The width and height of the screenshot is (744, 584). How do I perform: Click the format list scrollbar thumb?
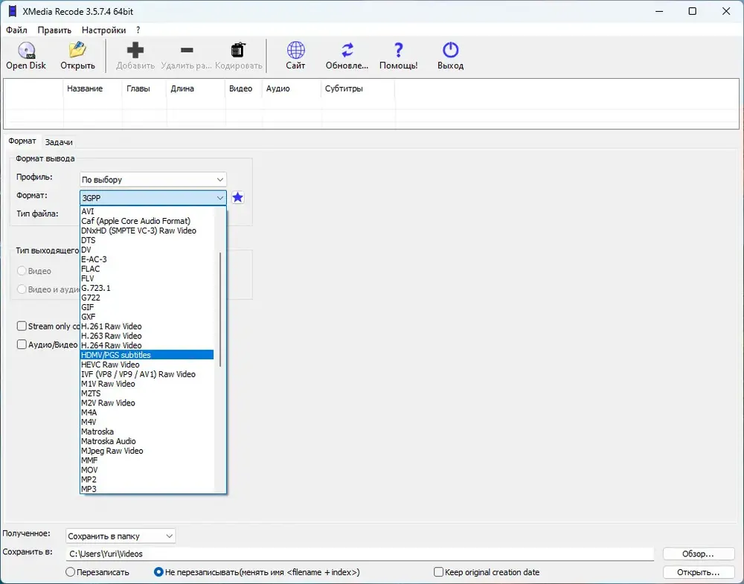pos(220,309)
